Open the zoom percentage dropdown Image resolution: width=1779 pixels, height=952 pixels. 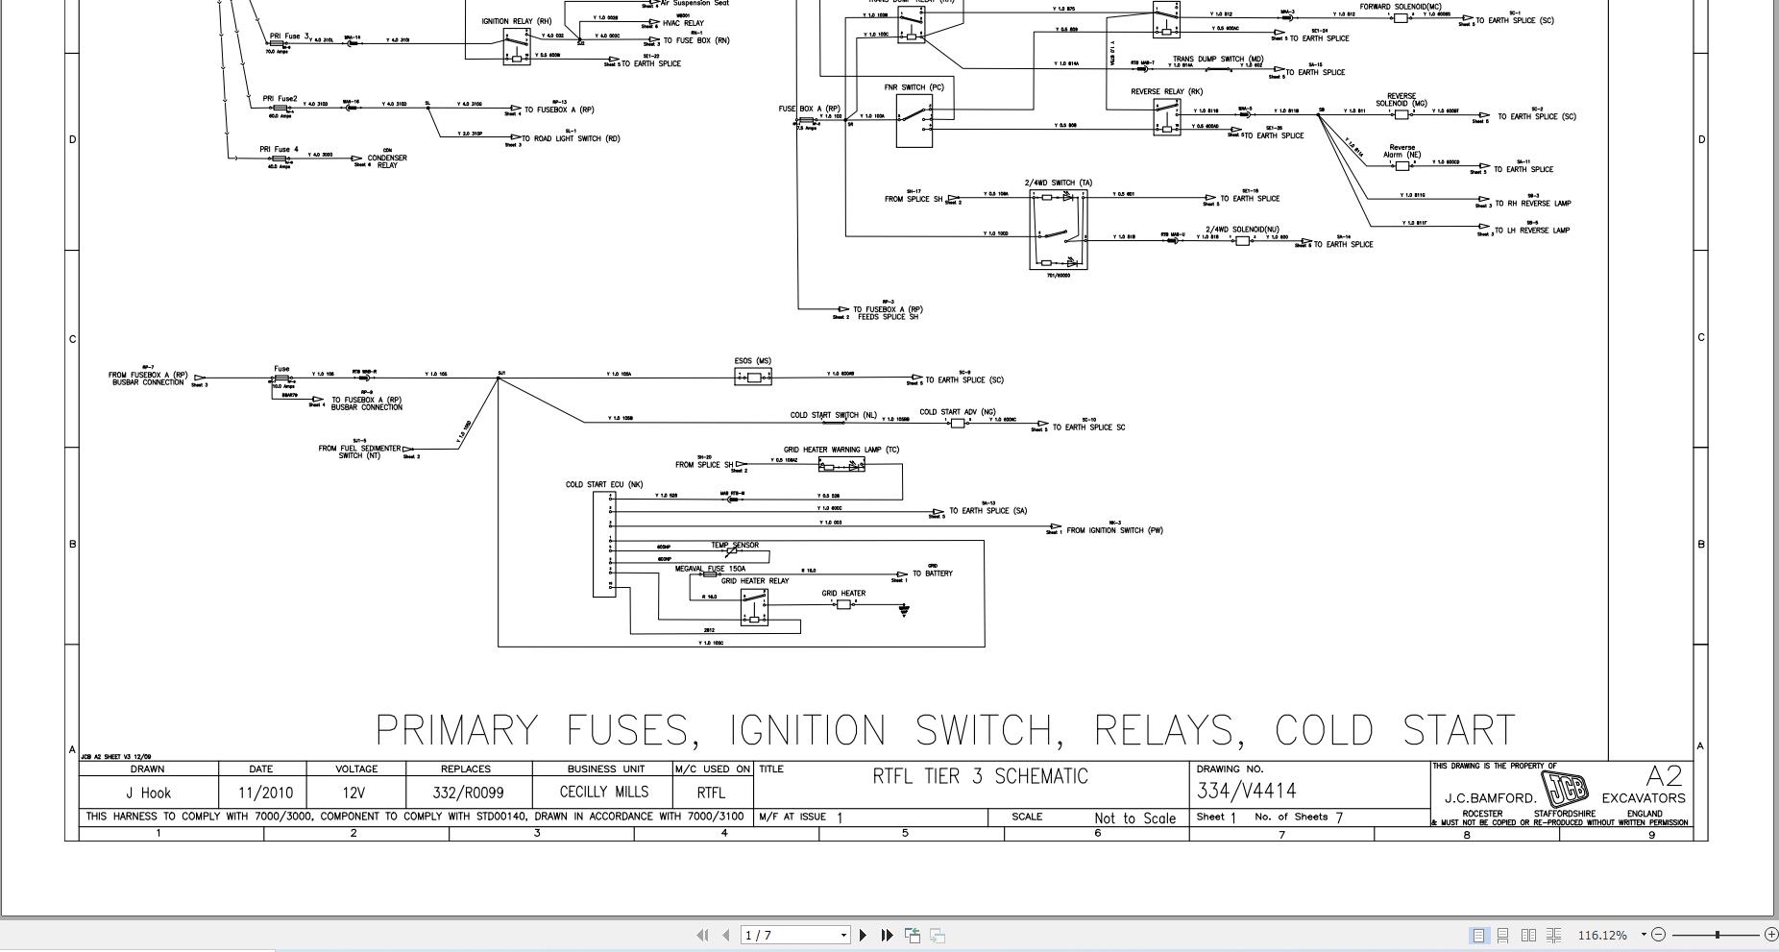(x=1644, y=934)
